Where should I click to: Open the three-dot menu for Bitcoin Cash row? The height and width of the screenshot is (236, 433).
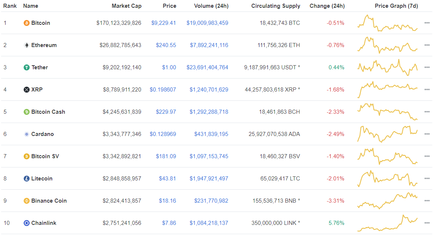(427, 112)
